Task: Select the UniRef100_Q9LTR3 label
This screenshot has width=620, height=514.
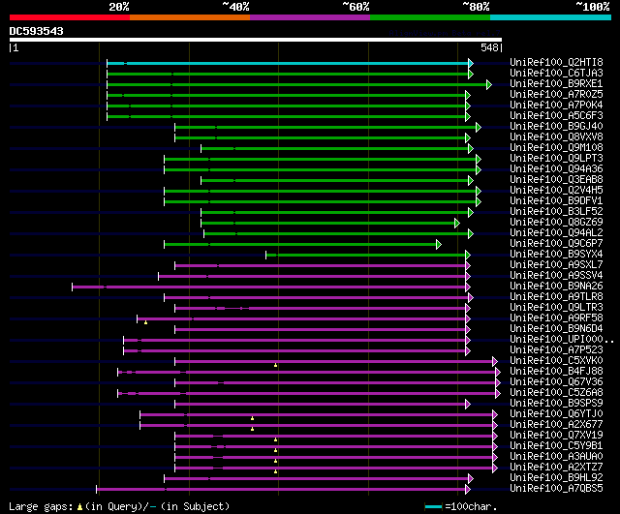Action: coord(556,308)
